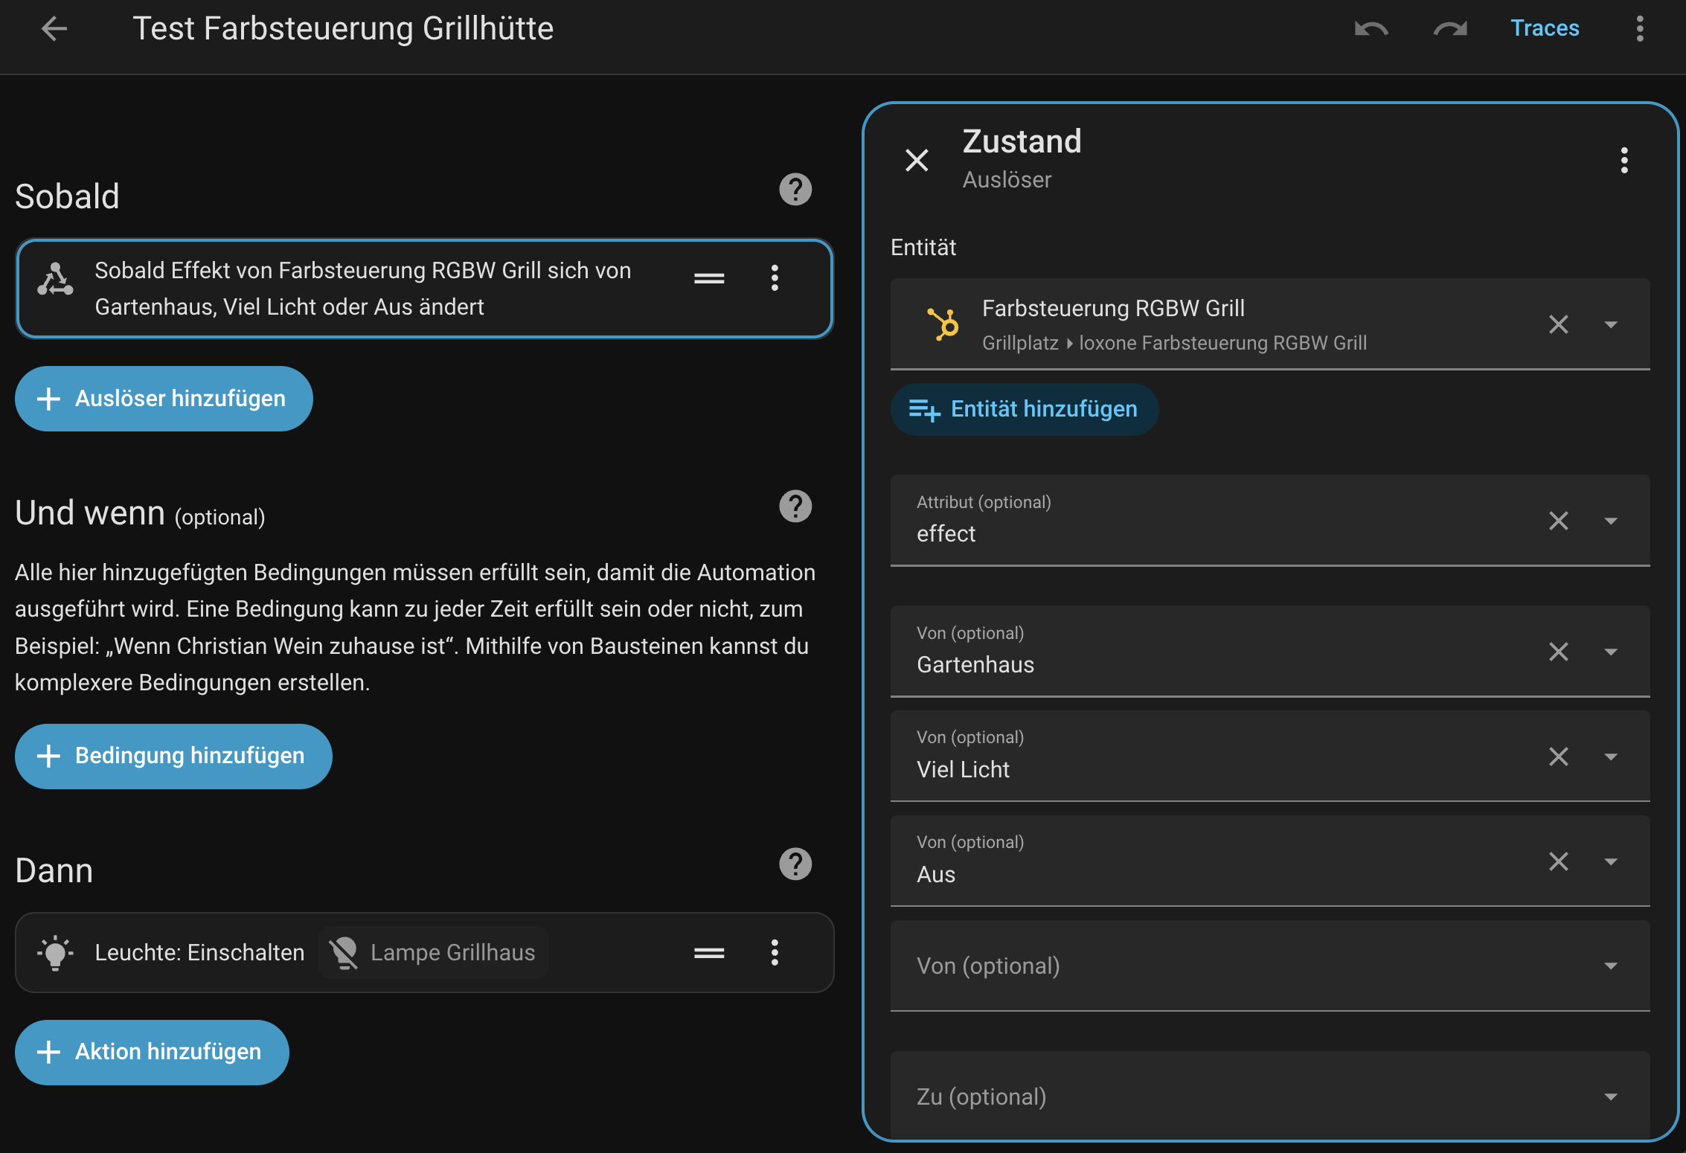Expand the Attribut effect dropdown

[x=1611, y=521]
